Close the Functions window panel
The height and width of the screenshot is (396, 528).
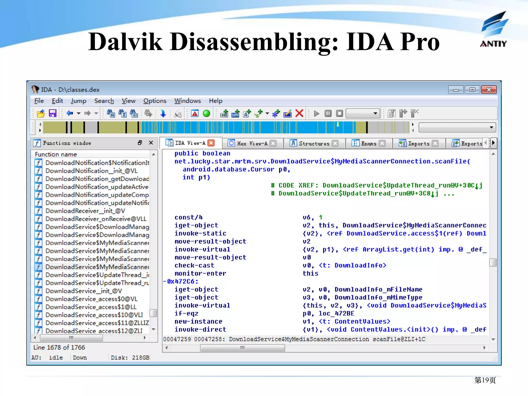pyautogui.click(x=151, y=143)
